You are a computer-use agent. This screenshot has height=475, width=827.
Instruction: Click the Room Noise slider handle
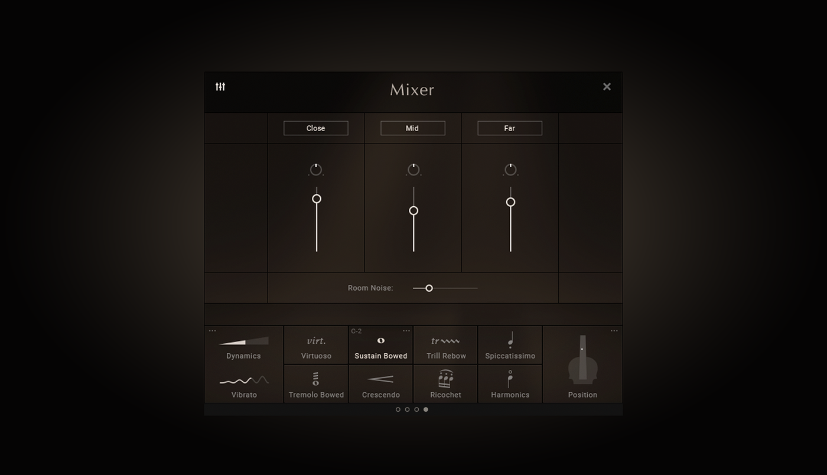(429, 288)
